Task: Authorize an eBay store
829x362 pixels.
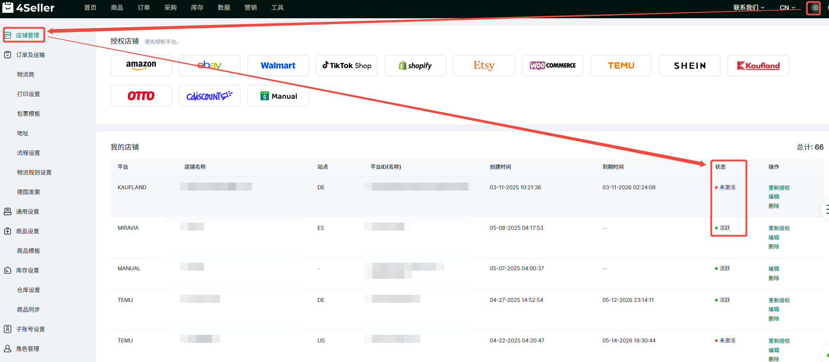Action: click(210, 65)
